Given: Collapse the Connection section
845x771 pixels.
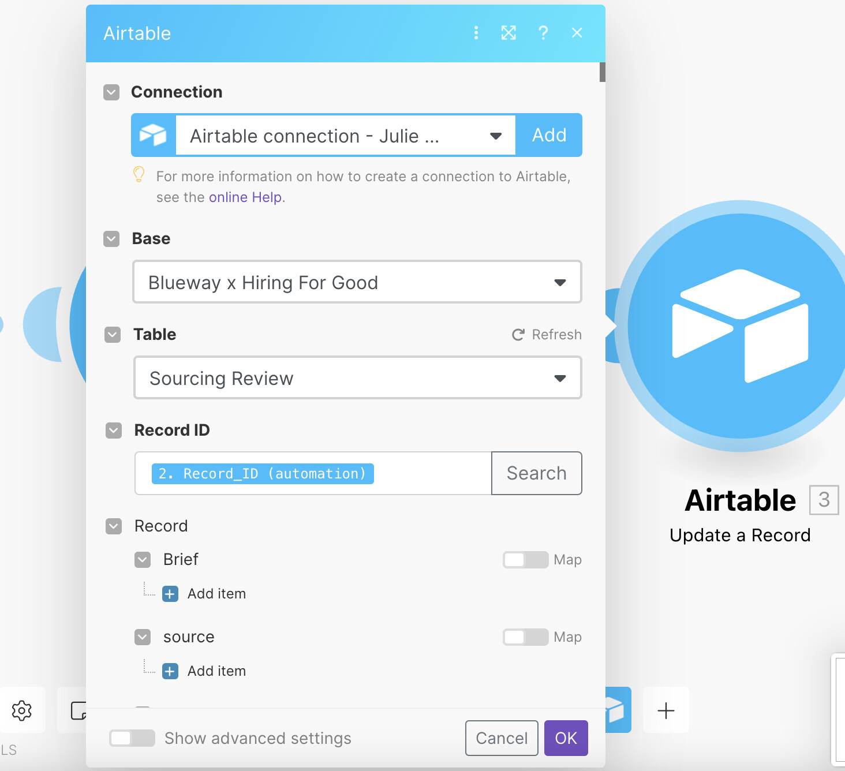Looking at the screenshot, I should point(111,92).
